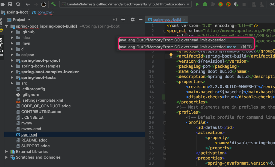Viewport: 275px width, 167px height.
Task: Navigate back with the left arrow
Action: click(28, 4)
